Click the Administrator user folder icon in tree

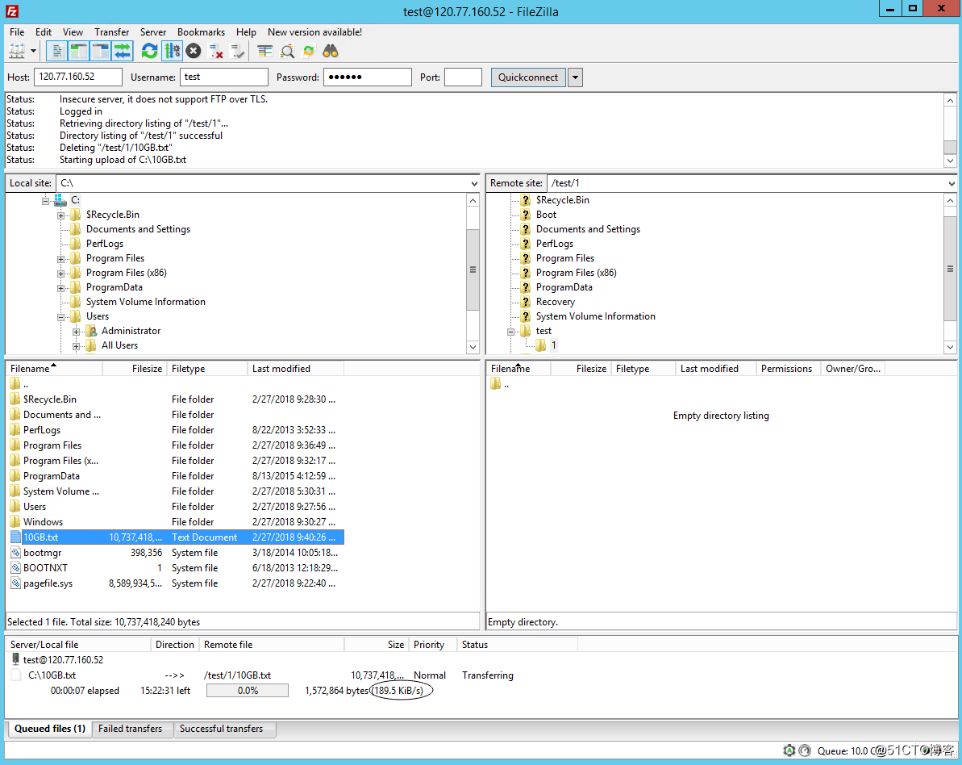(x=91, y=331)
